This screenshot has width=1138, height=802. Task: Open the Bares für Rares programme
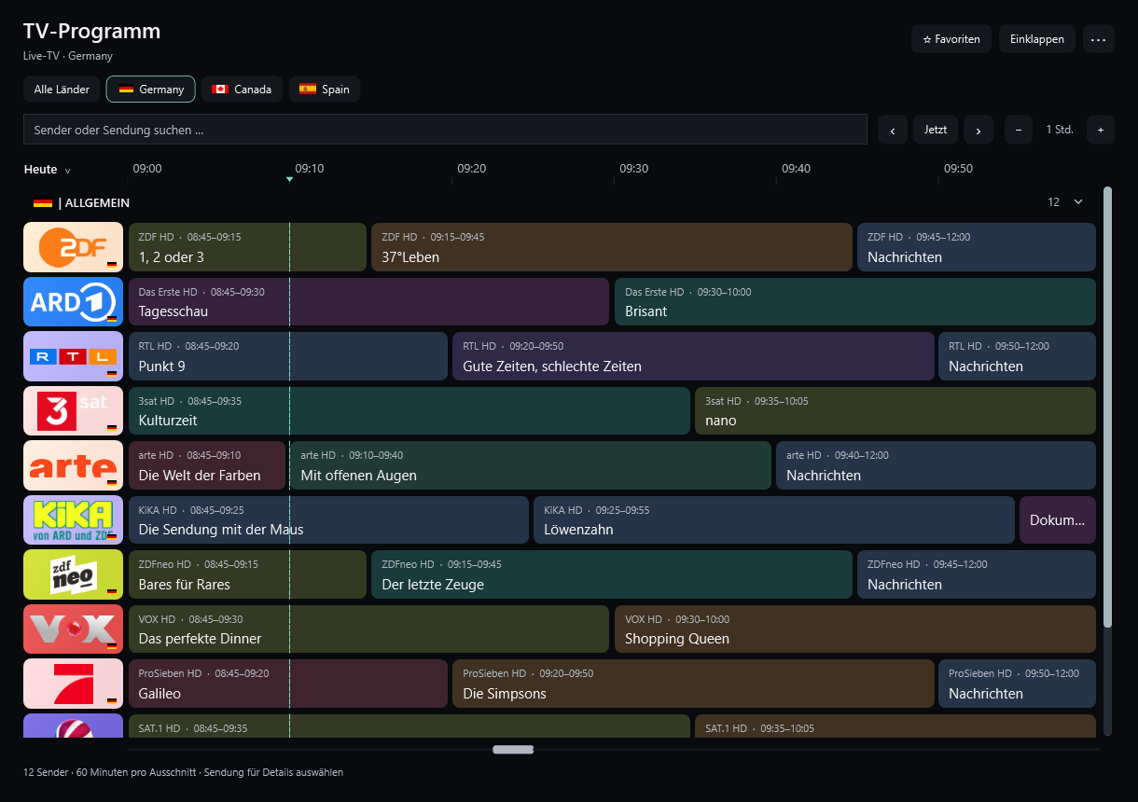tap(247, 574)
